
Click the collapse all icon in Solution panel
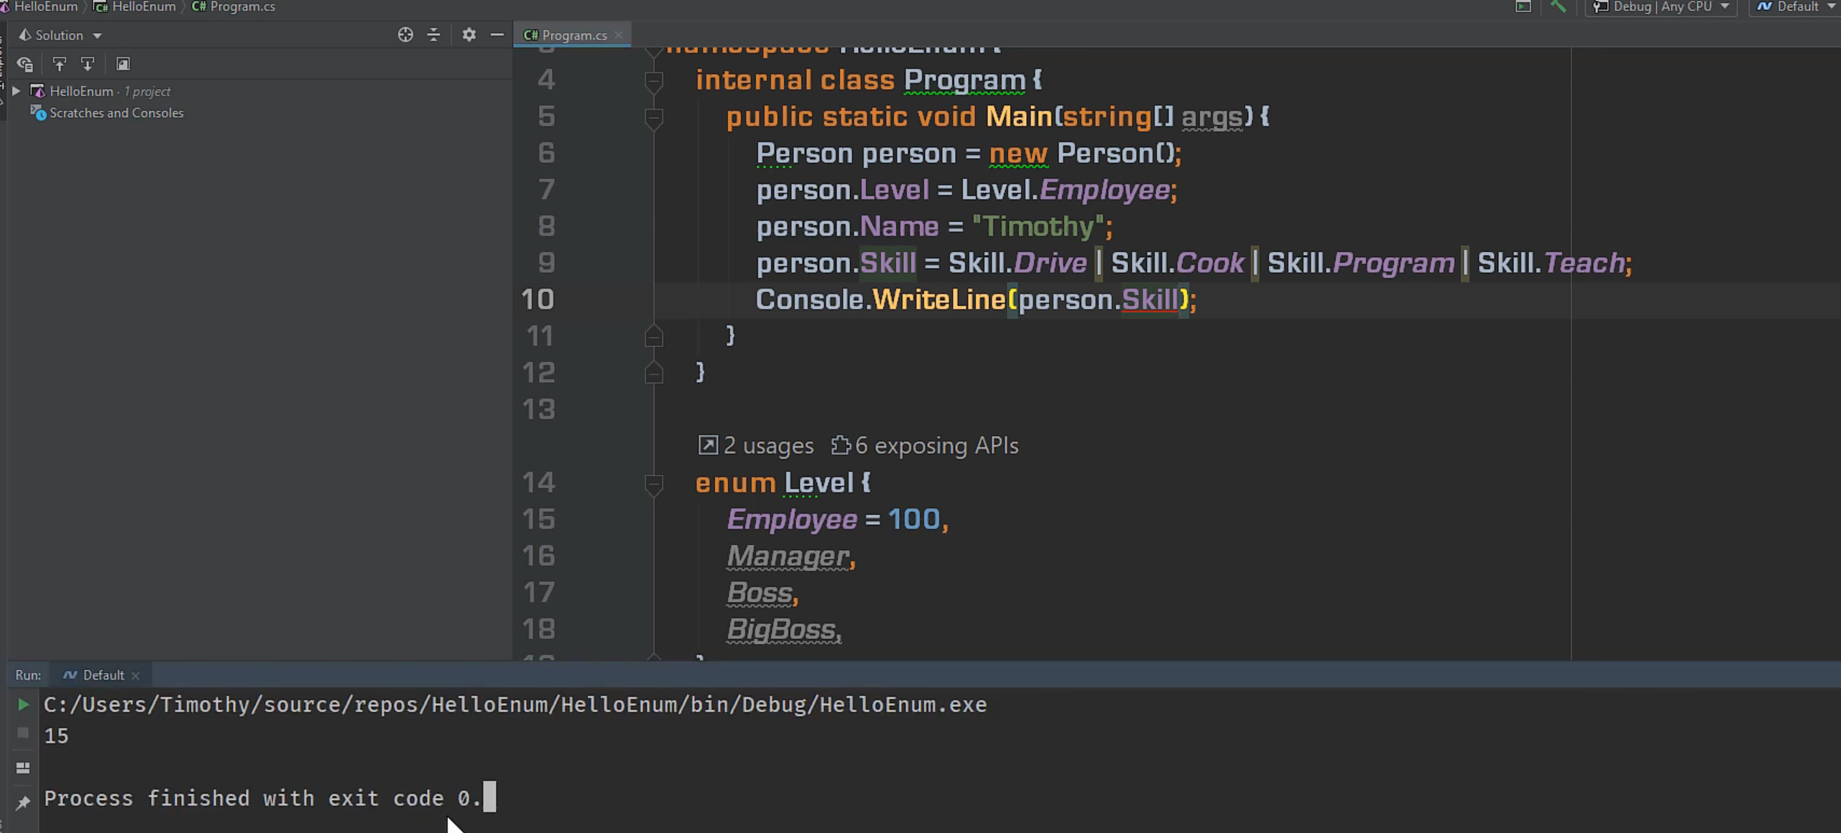(433, 34)
